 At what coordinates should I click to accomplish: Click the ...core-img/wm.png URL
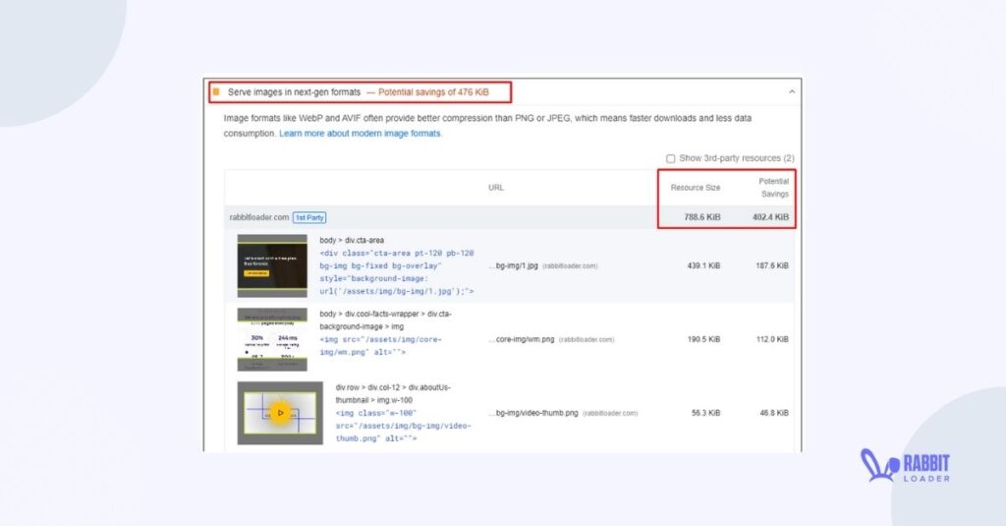tap(521, 340)
